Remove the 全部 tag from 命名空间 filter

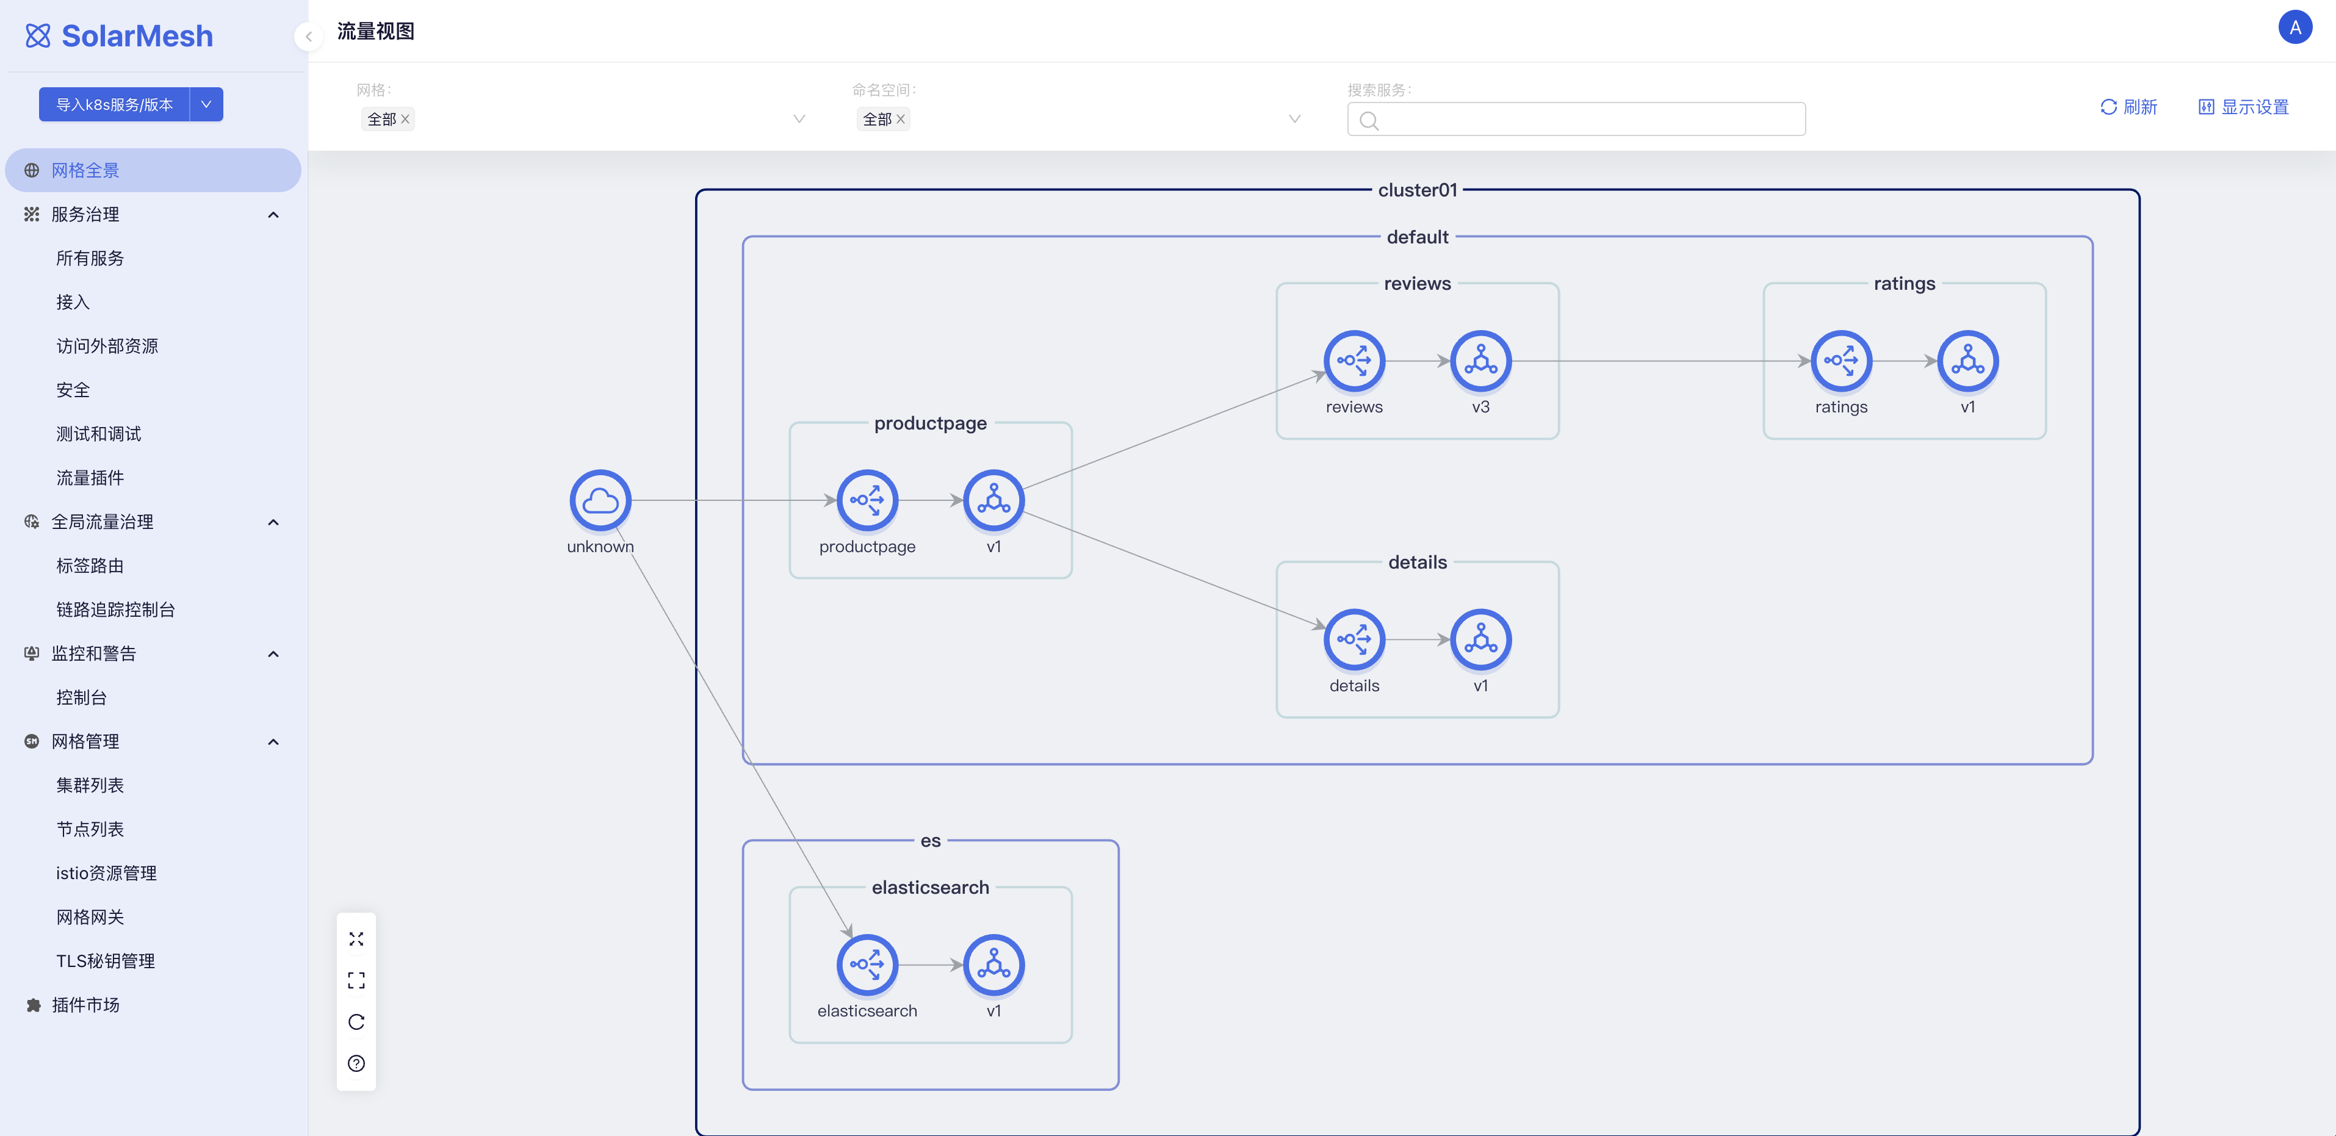[x=901, y=119]
